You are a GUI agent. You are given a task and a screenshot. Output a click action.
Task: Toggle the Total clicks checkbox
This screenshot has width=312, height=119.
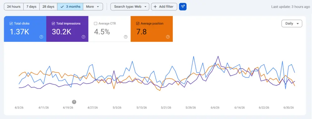click(11, 23)
